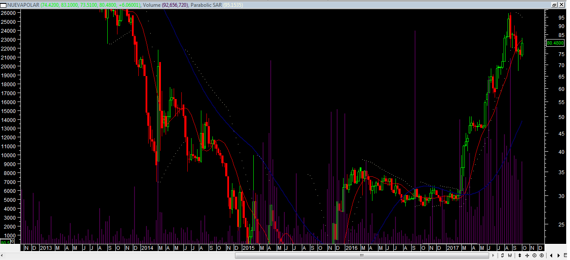Restore the chart window with restore button

click(554, 5)
